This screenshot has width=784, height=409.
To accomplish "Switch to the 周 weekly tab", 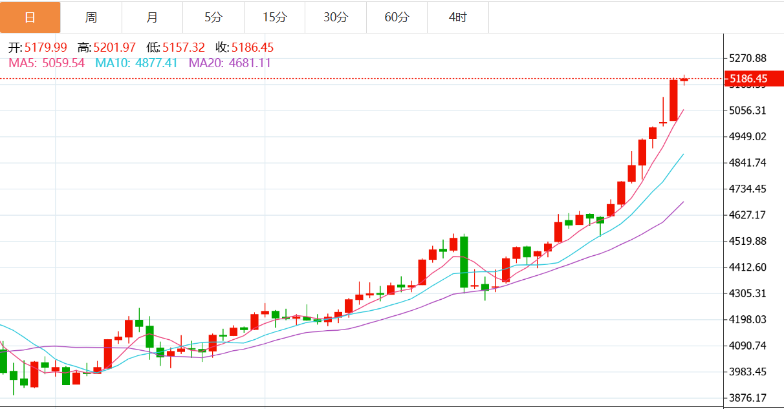I will [91, 17].
